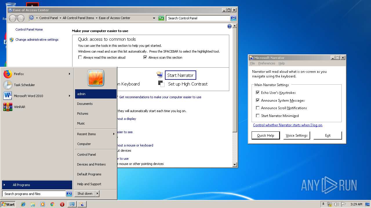Image resolution: width=371 pixels, height=208 pixels.
Task: Launch Chrome from the taskbar
Action: pos(52,204)
